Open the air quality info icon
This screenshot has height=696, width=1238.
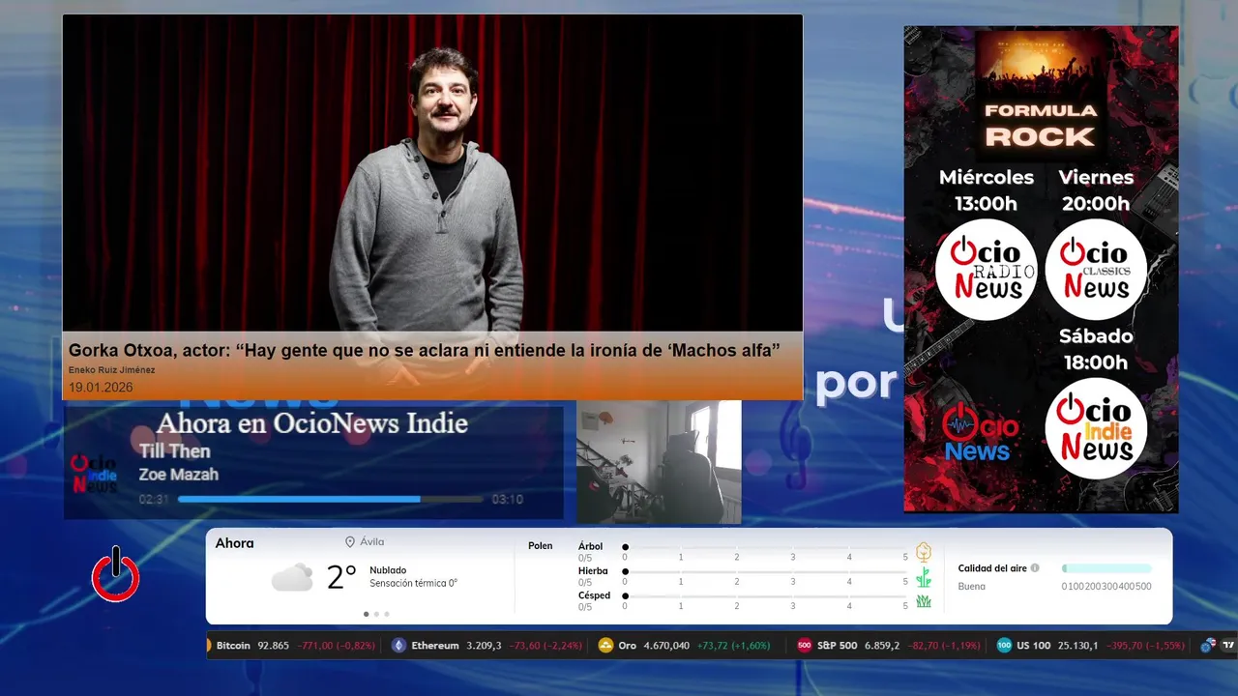pos(1035,568)
